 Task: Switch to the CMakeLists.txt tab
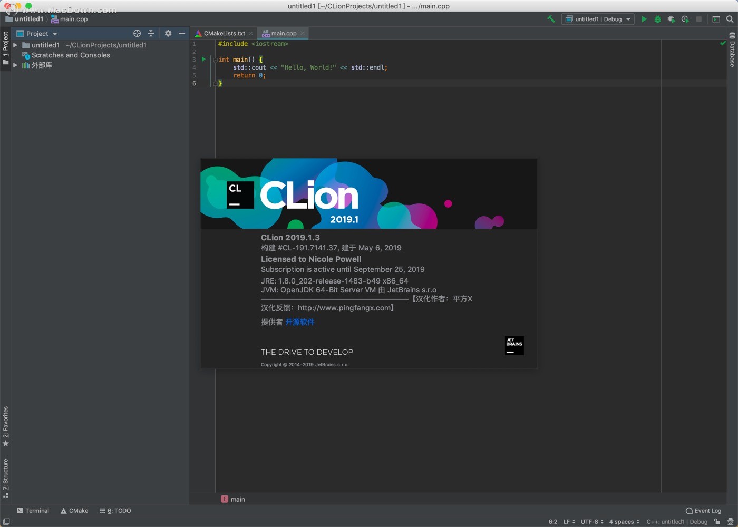point(220,33)
